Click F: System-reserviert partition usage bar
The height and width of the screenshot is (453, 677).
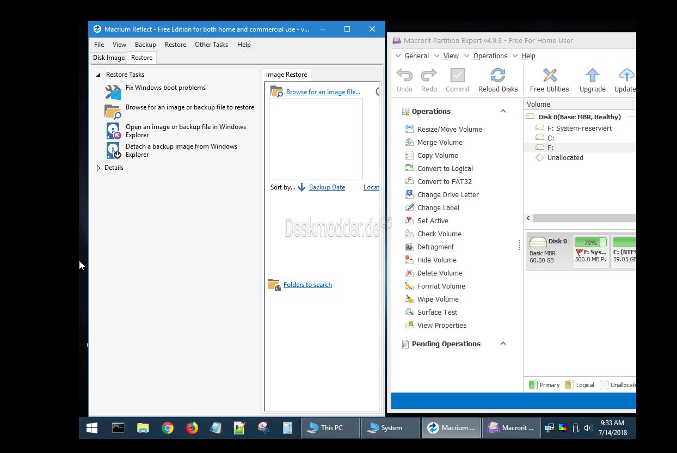[x=590, y=242]
